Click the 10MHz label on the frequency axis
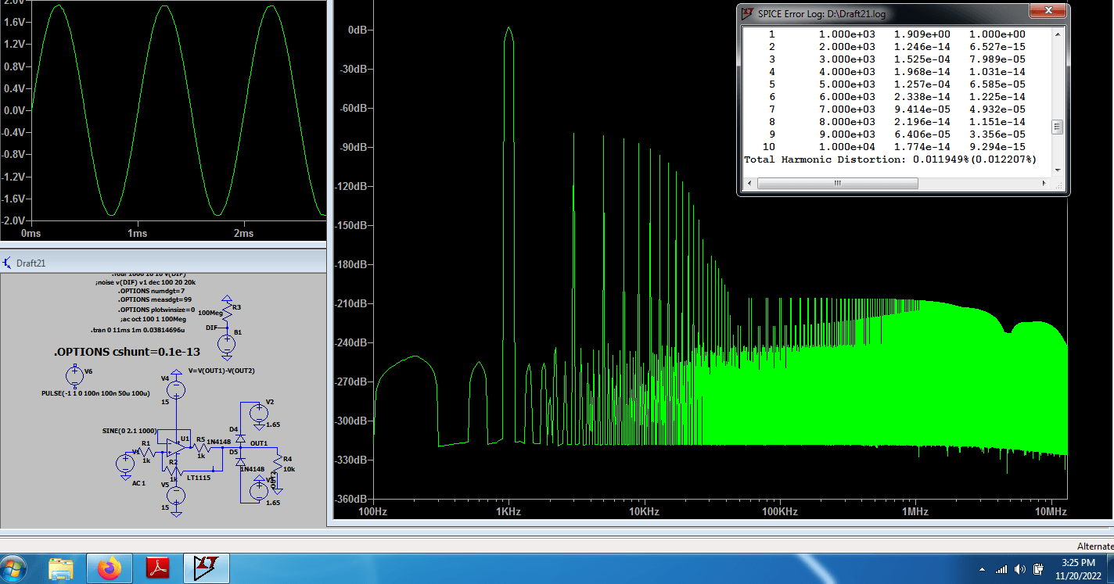 1051,512
